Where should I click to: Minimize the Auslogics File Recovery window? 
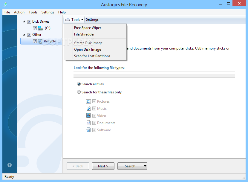(x=221, y=4)
